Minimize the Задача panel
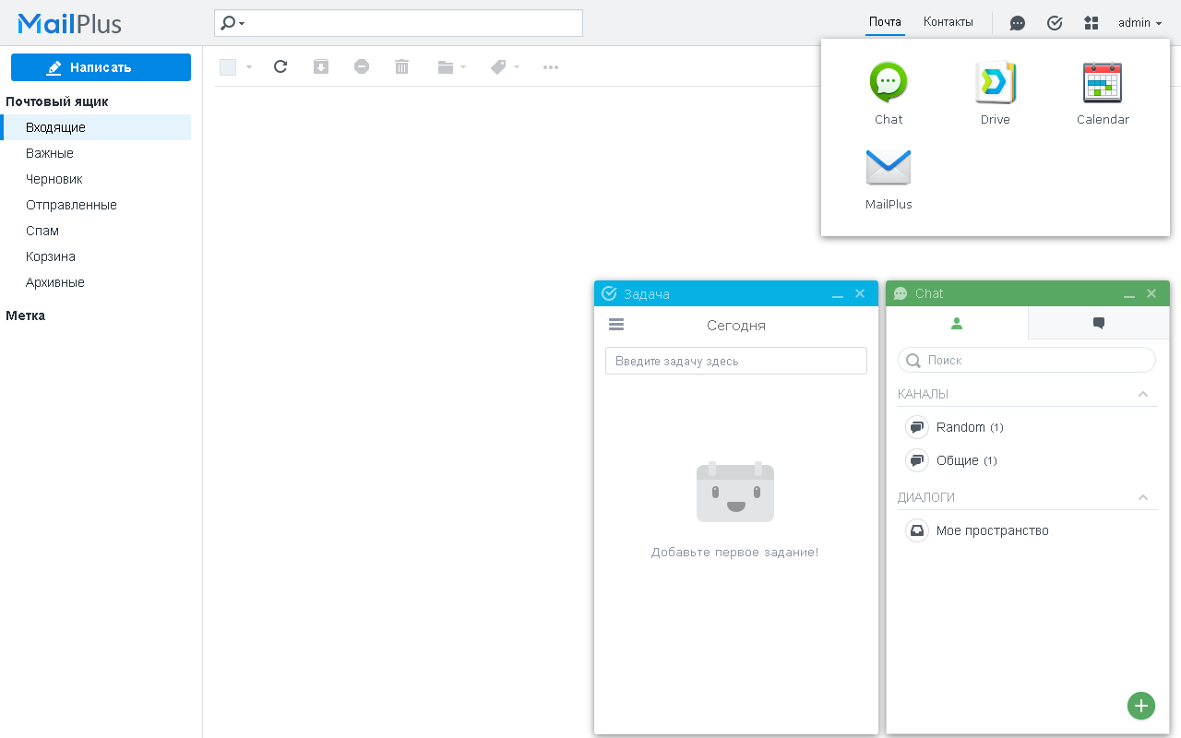This screenshot has height=738, width=1181. (x=838, y=294)
